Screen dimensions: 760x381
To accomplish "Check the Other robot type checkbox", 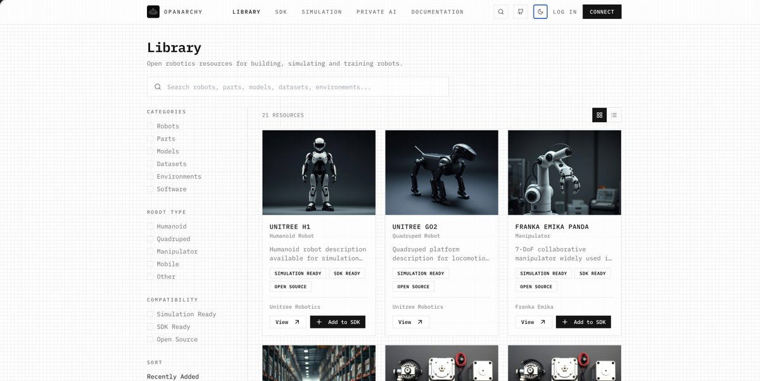I will click(150, 277).
